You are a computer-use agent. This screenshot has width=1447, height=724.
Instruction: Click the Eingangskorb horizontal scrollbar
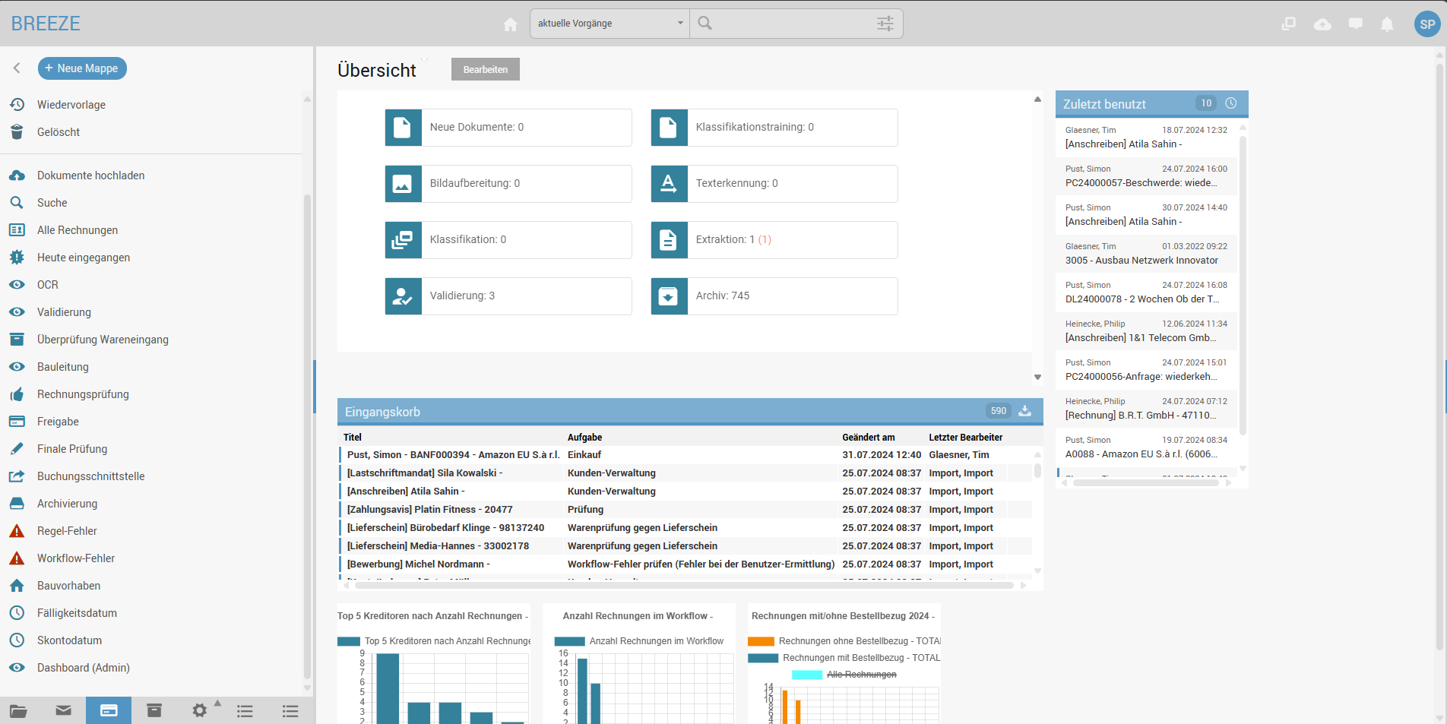tap(684, 585)
